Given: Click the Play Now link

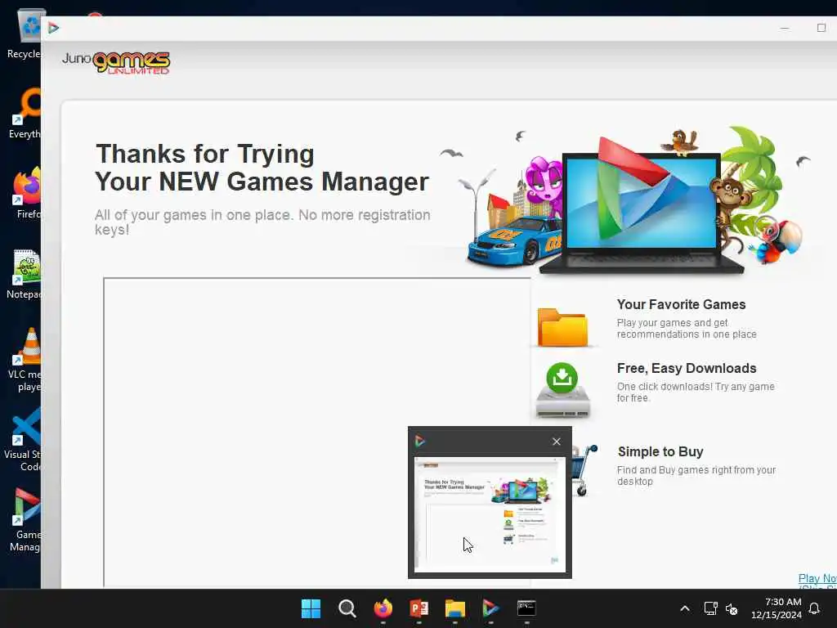Looking at the screenshot, I should tap(817, 578).
